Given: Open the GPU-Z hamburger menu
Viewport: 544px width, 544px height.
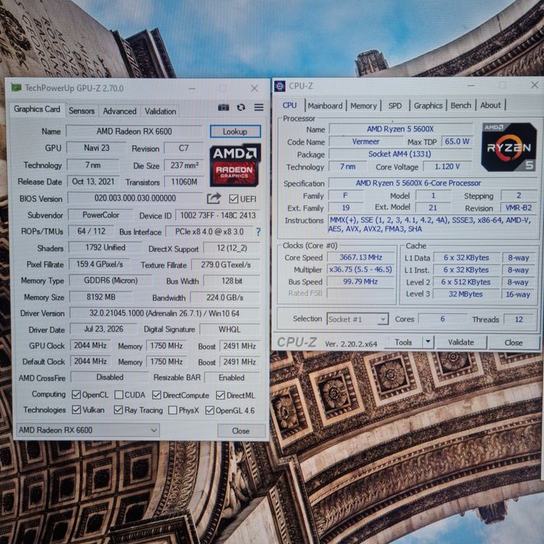Looking at the screenshot, I should (259, 107).
